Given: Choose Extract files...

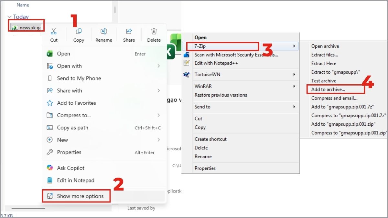Looking at the screenshot, I should point(325,55).
